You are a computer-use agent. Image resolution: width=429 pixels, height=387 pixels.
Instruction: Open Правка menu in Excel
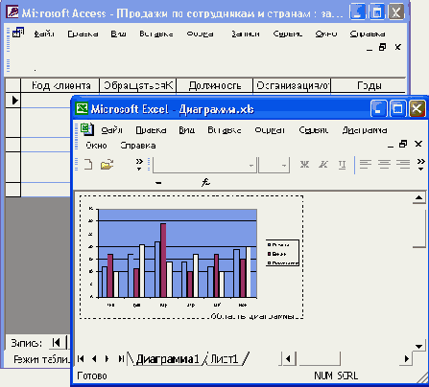(151, 130)
